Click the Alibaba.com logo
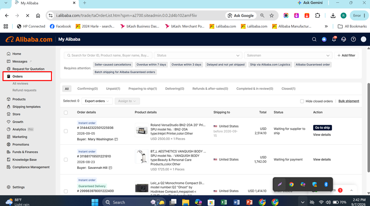370x206 pixels. tap(29, 39)
